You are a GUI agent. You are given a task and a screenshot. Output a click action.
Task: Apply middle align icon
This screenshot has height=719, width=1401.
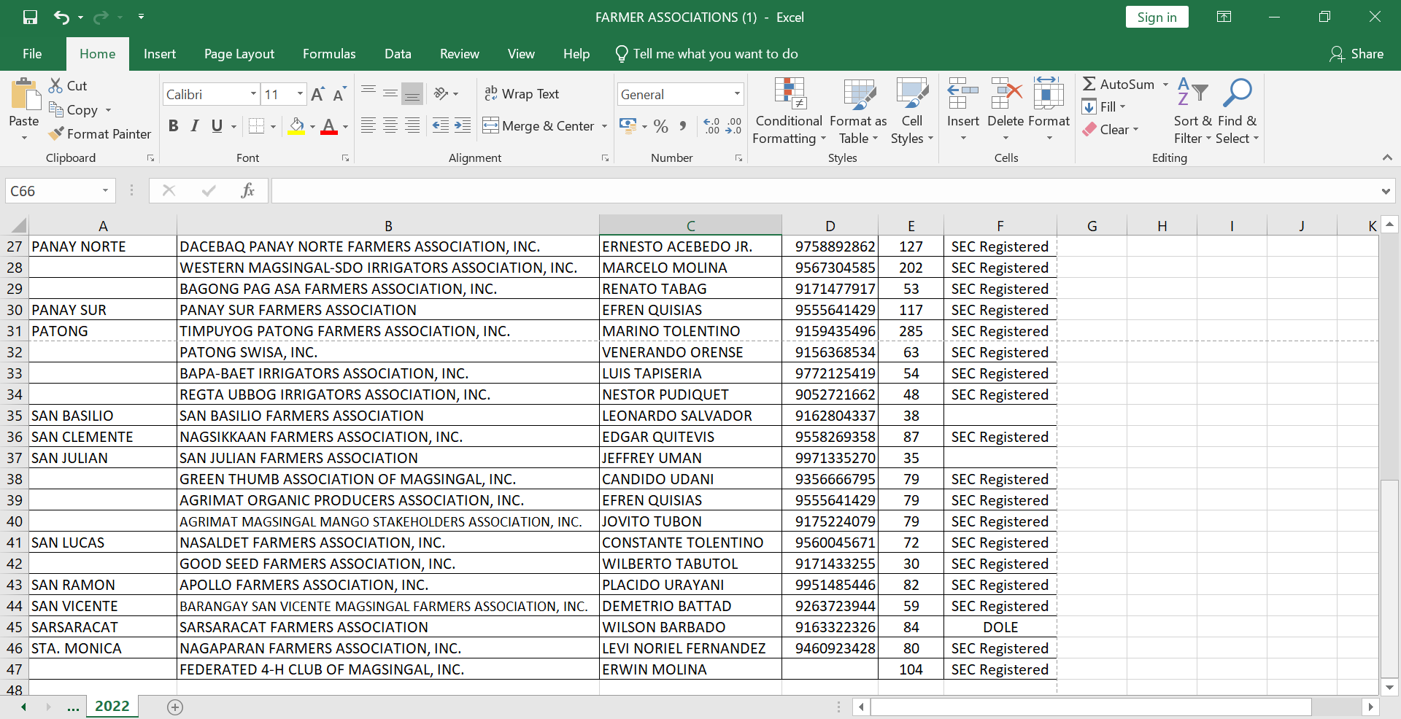point(390,93)
